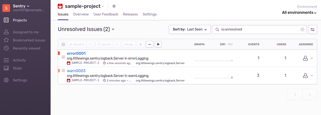Click the Merge button
321x115 pixels.
coord(129,44)
